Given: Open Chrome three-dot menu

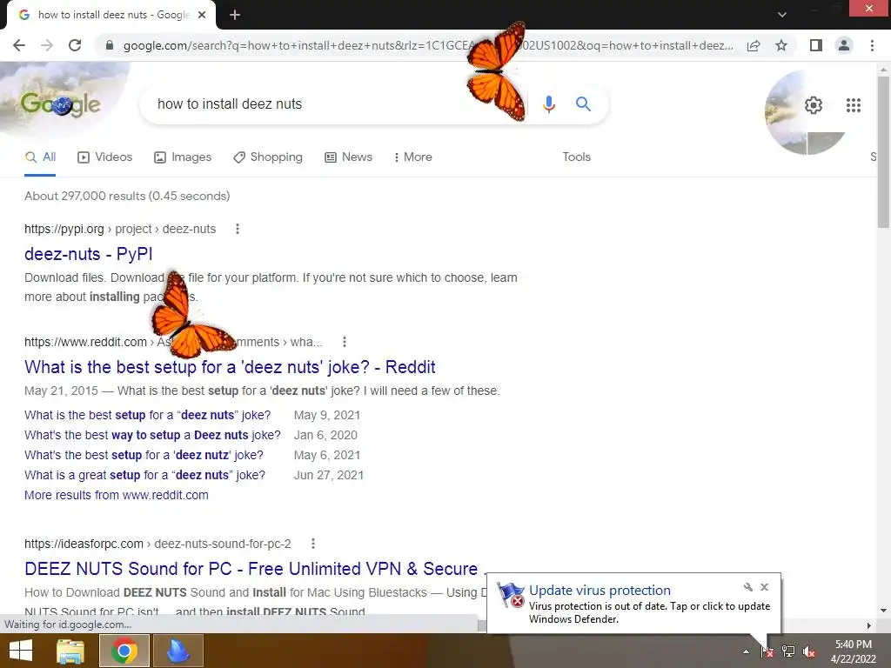Looking at the screenshot, I should 872,45.
